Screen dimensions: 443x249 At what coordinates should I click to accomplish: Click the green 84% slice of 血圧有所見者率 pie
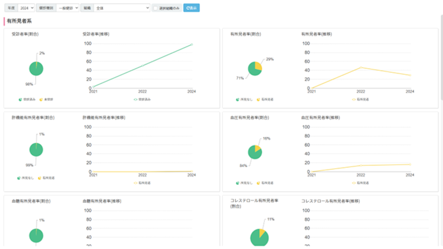pyautogui.click(x=253, y=153)
